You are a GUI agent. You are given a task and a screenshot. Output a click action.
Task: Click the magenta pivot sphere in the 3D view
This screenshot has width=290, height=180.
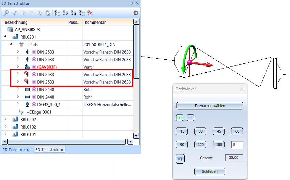pyautogui.click(x=189, y=62)
